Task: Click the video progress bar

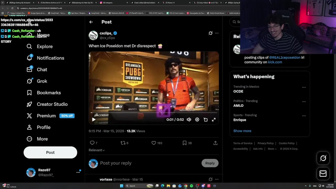Action: [x=154, y=113]
